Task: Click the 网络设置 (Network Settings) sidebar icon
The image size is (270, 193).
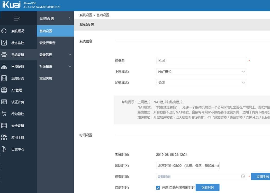Action: click(18, 66)
